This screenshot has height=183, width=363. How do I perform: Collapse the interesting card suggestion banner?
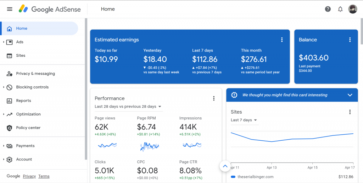pos(350,95)
